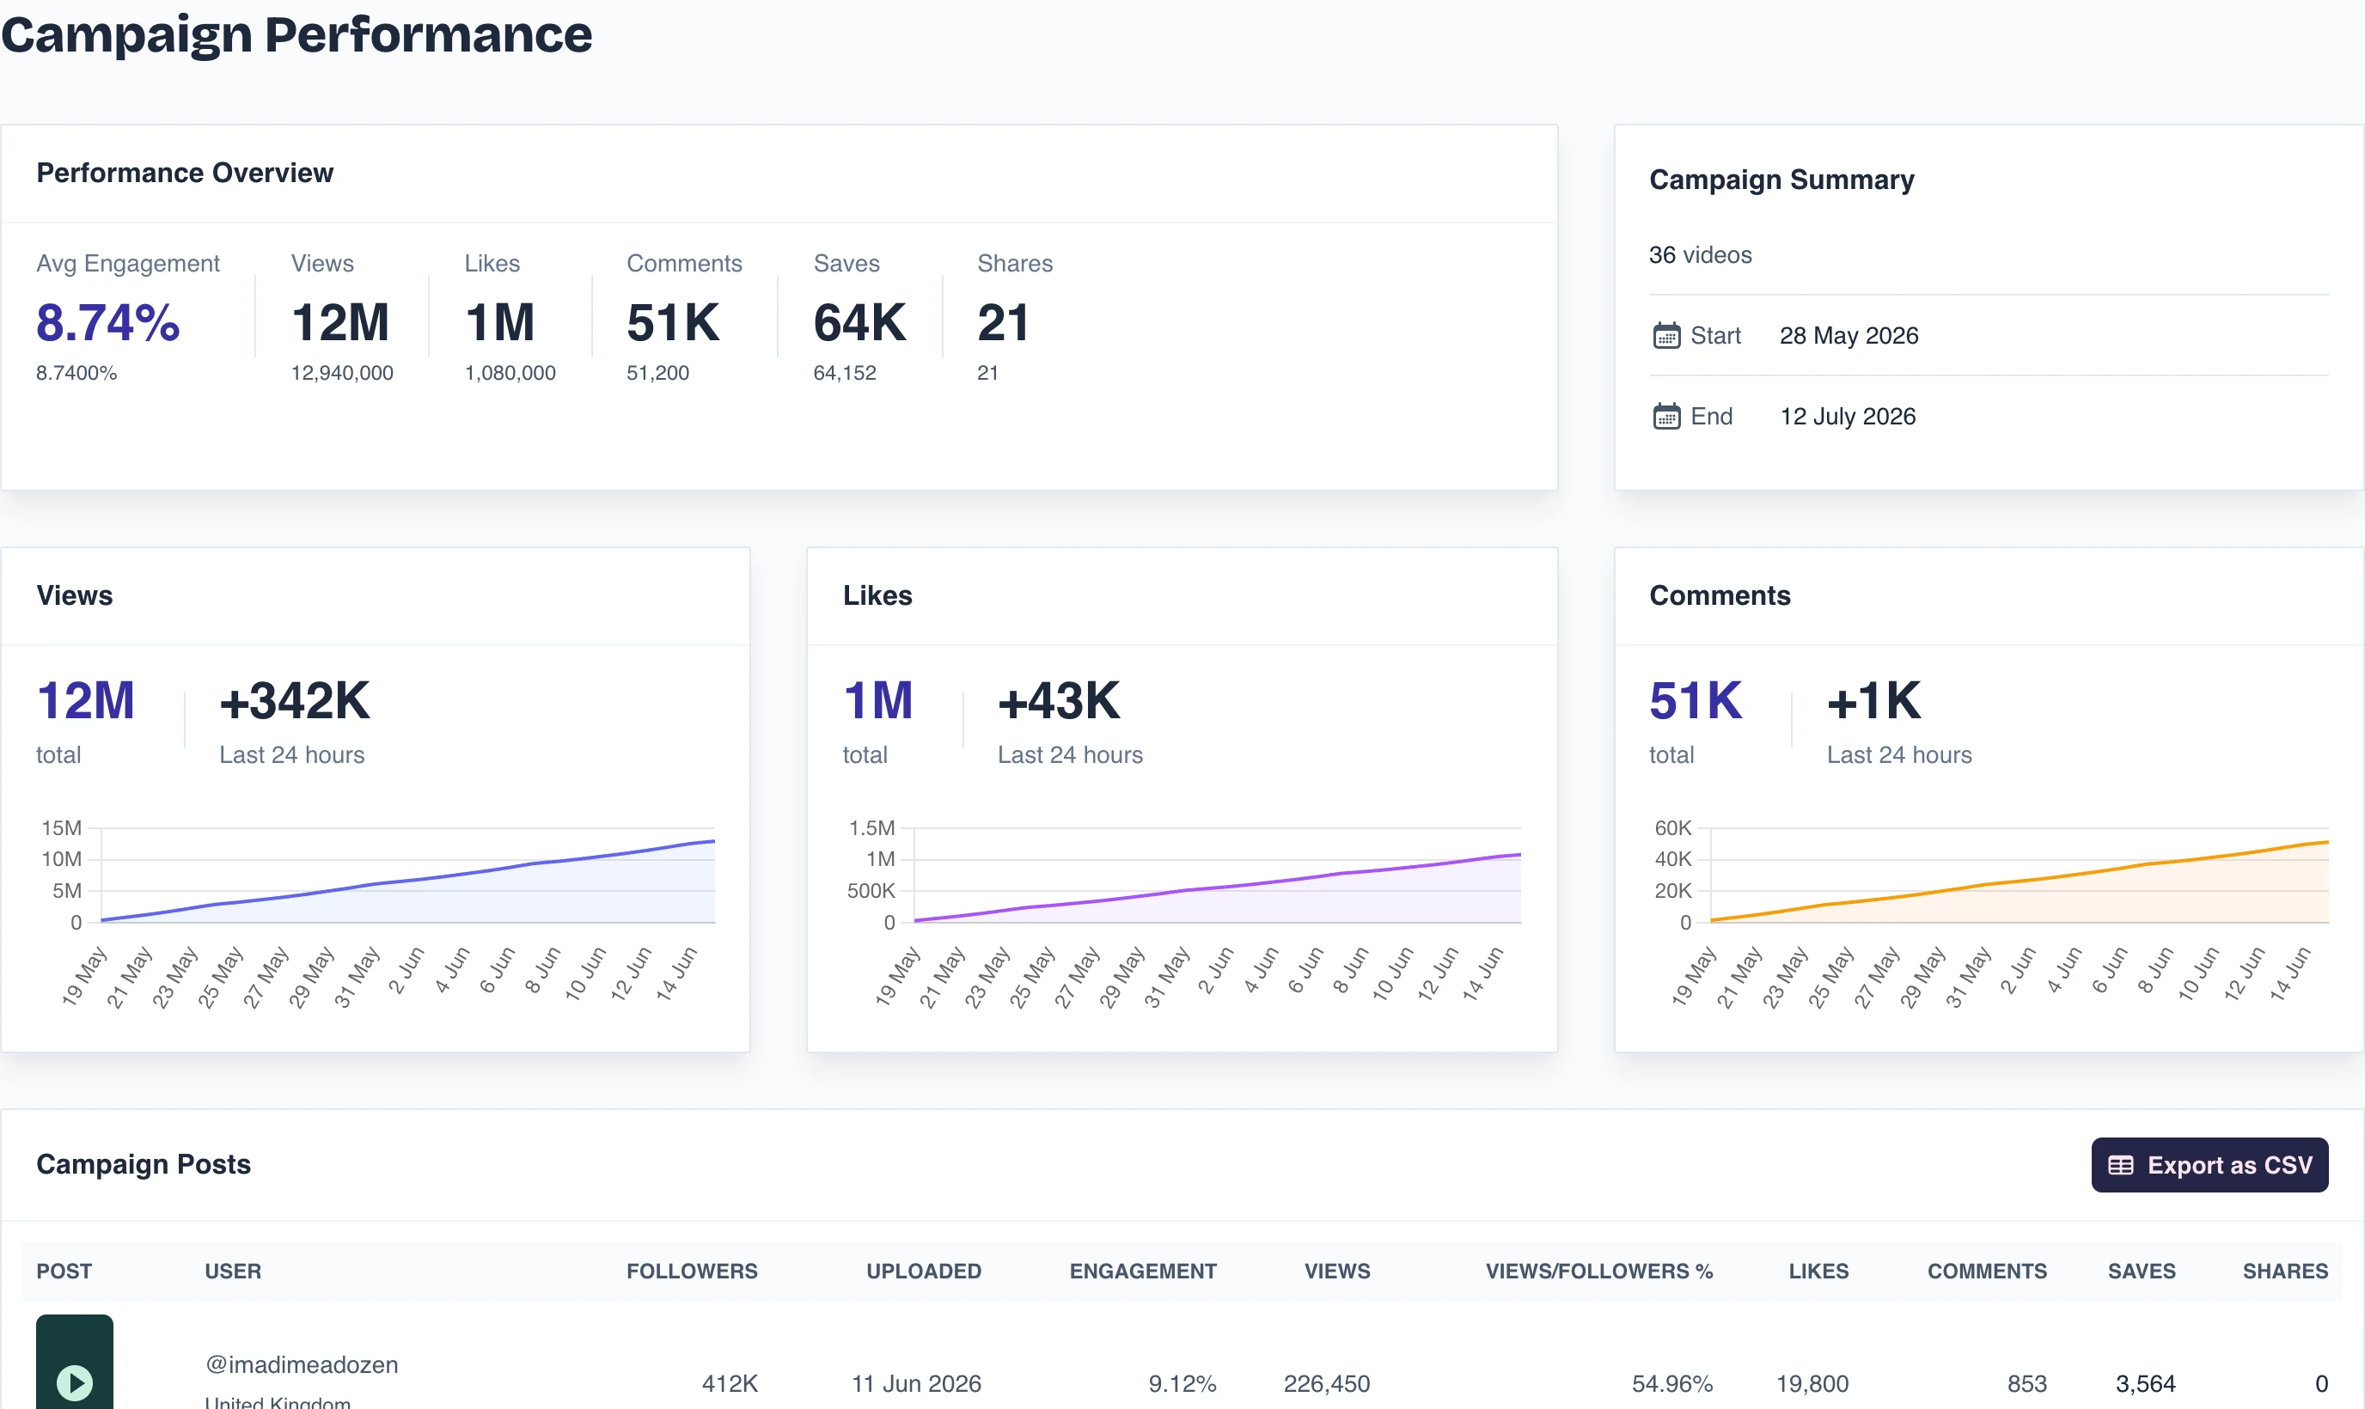Click the 12 July 2026 end date
The width and height of the screenshot is (2365, 1409).
click(x=1847, y=416)
